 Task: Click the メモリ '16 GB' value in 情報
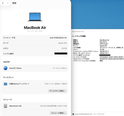click(64, 48)
